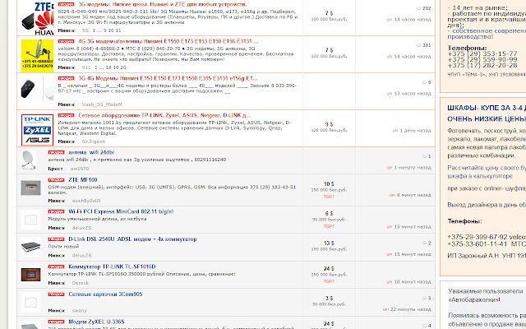Open comments icon showing 381 replies

[x=418, y=45]
